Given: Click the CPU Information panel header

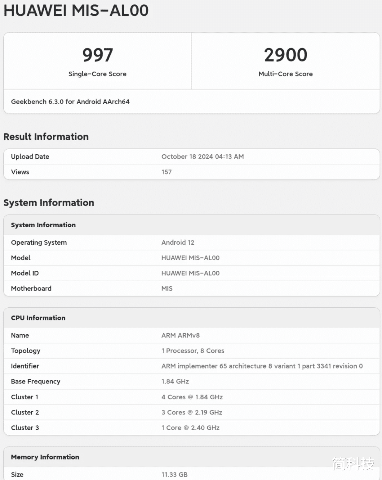Looking at the screenshot, I should [x=38, y=318].
